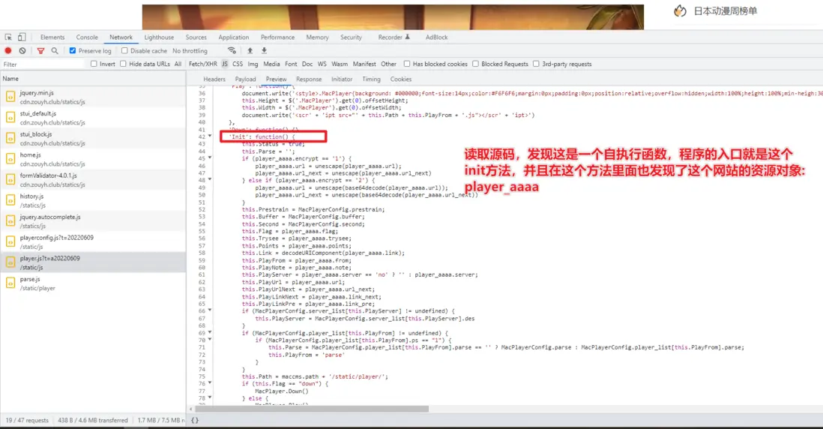This screenshot has height=429, width=823.
Task: Open the No throttling dropdown
Action: pos(190,51)
